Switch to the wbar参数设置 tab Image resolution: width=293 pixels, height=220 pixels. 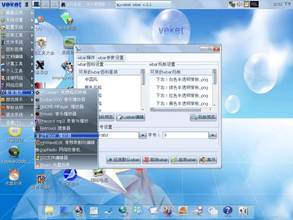point(111,58)
